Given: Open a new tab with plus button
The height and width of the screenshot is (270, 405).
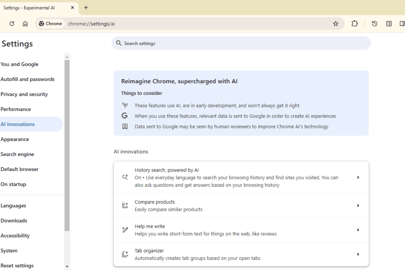Looking at the screenshot, I should tap(86, 8).
